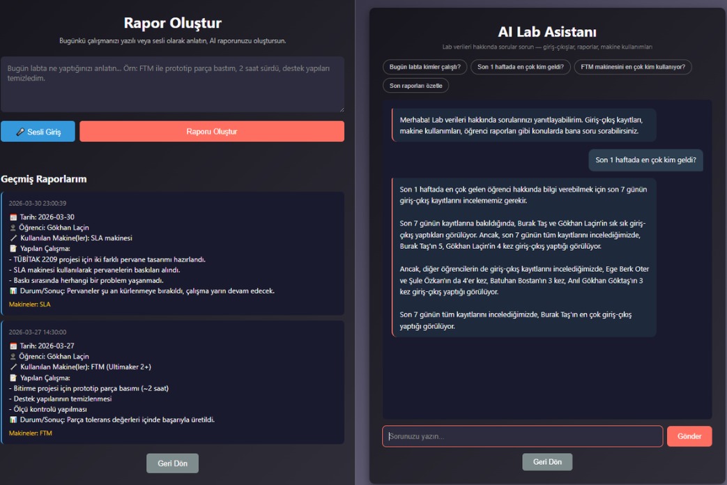This screenshot has height=485, width=727.
Task: Pick the 'FTM makinesini en çok kim kullanıyor?' chip
Action: coord(632,67)
